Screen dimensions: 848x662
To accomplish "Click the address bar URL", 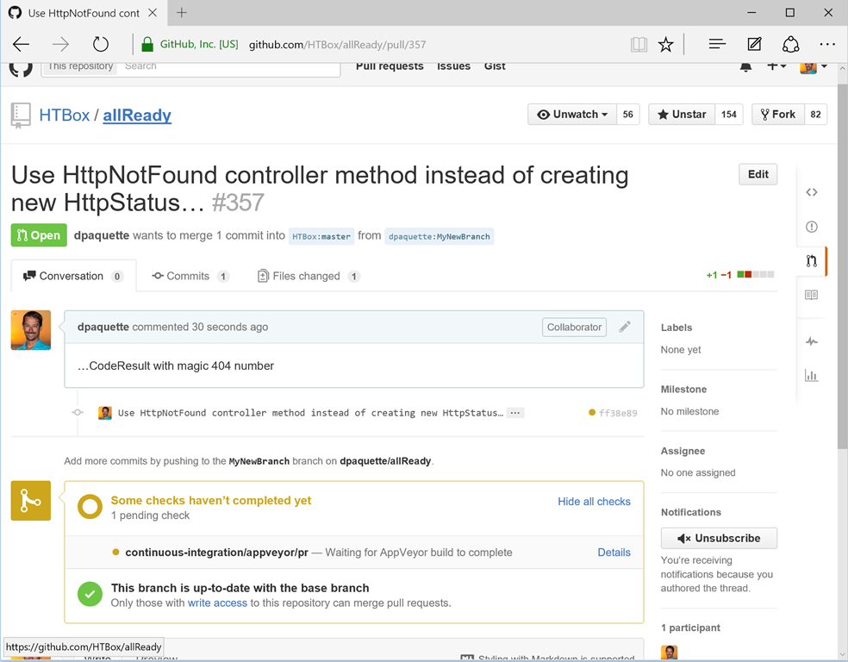I will [337, 44].
